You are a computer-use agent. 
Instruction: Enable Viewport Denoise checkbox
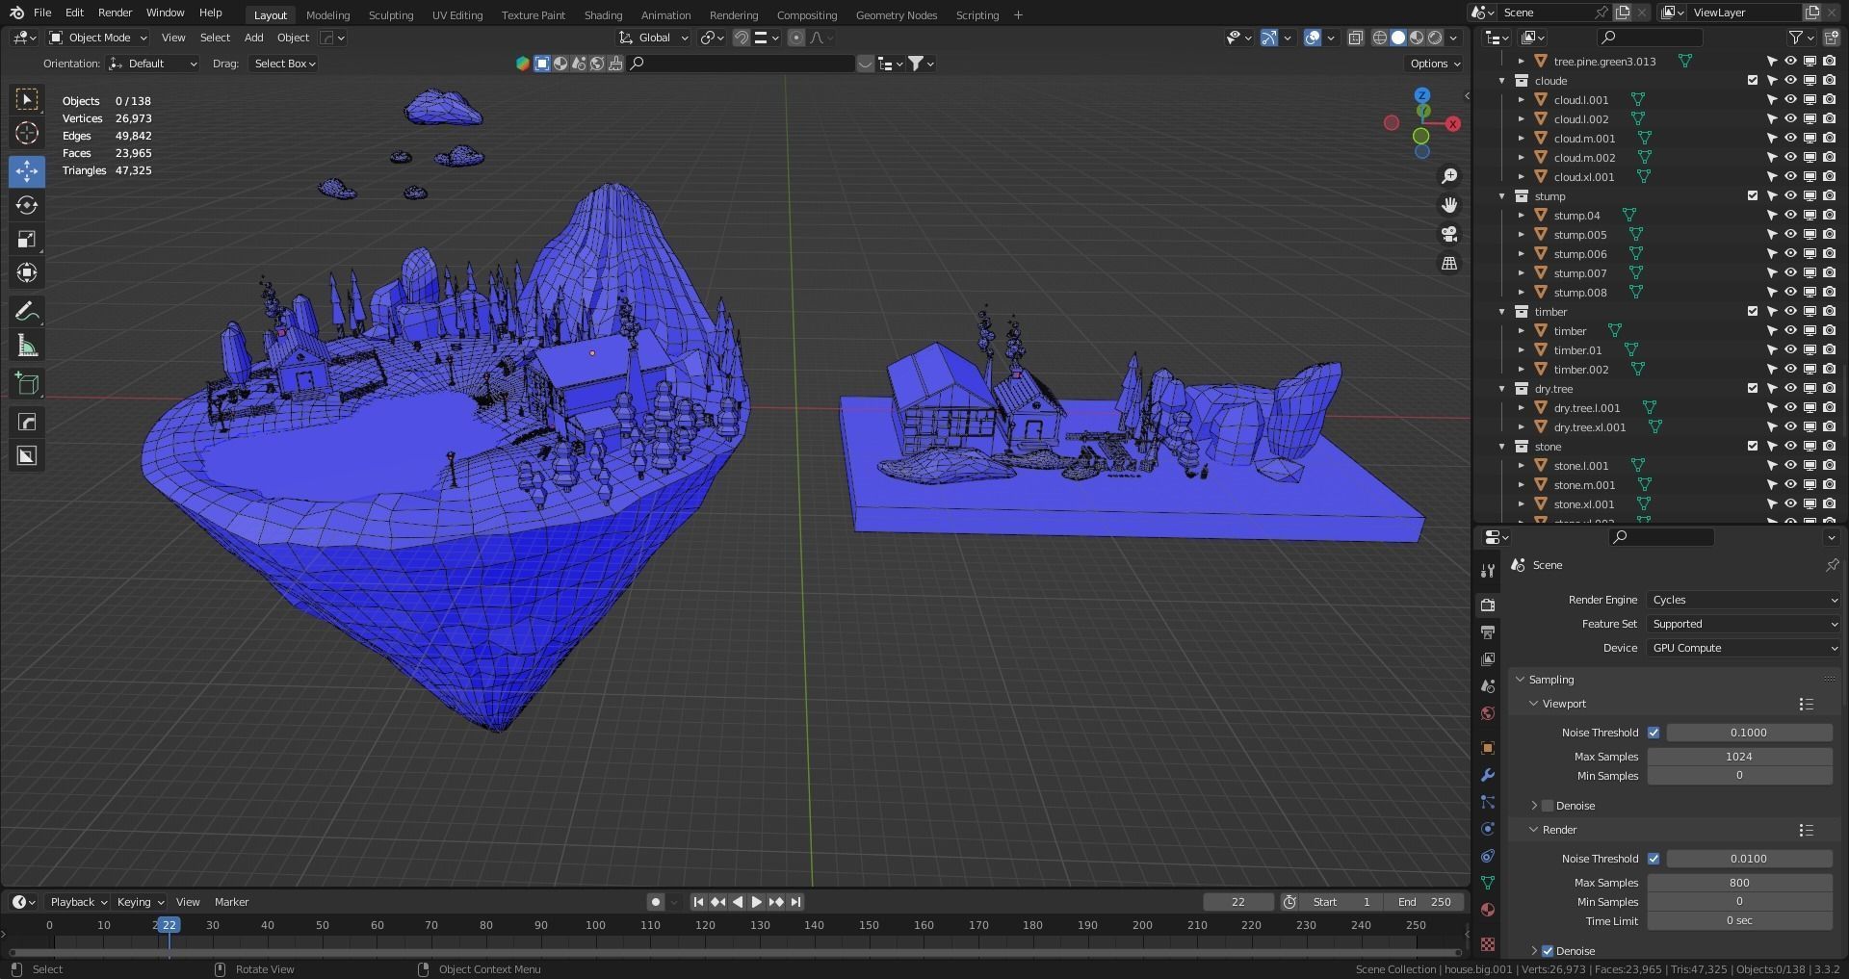(x=1548, y=806)
